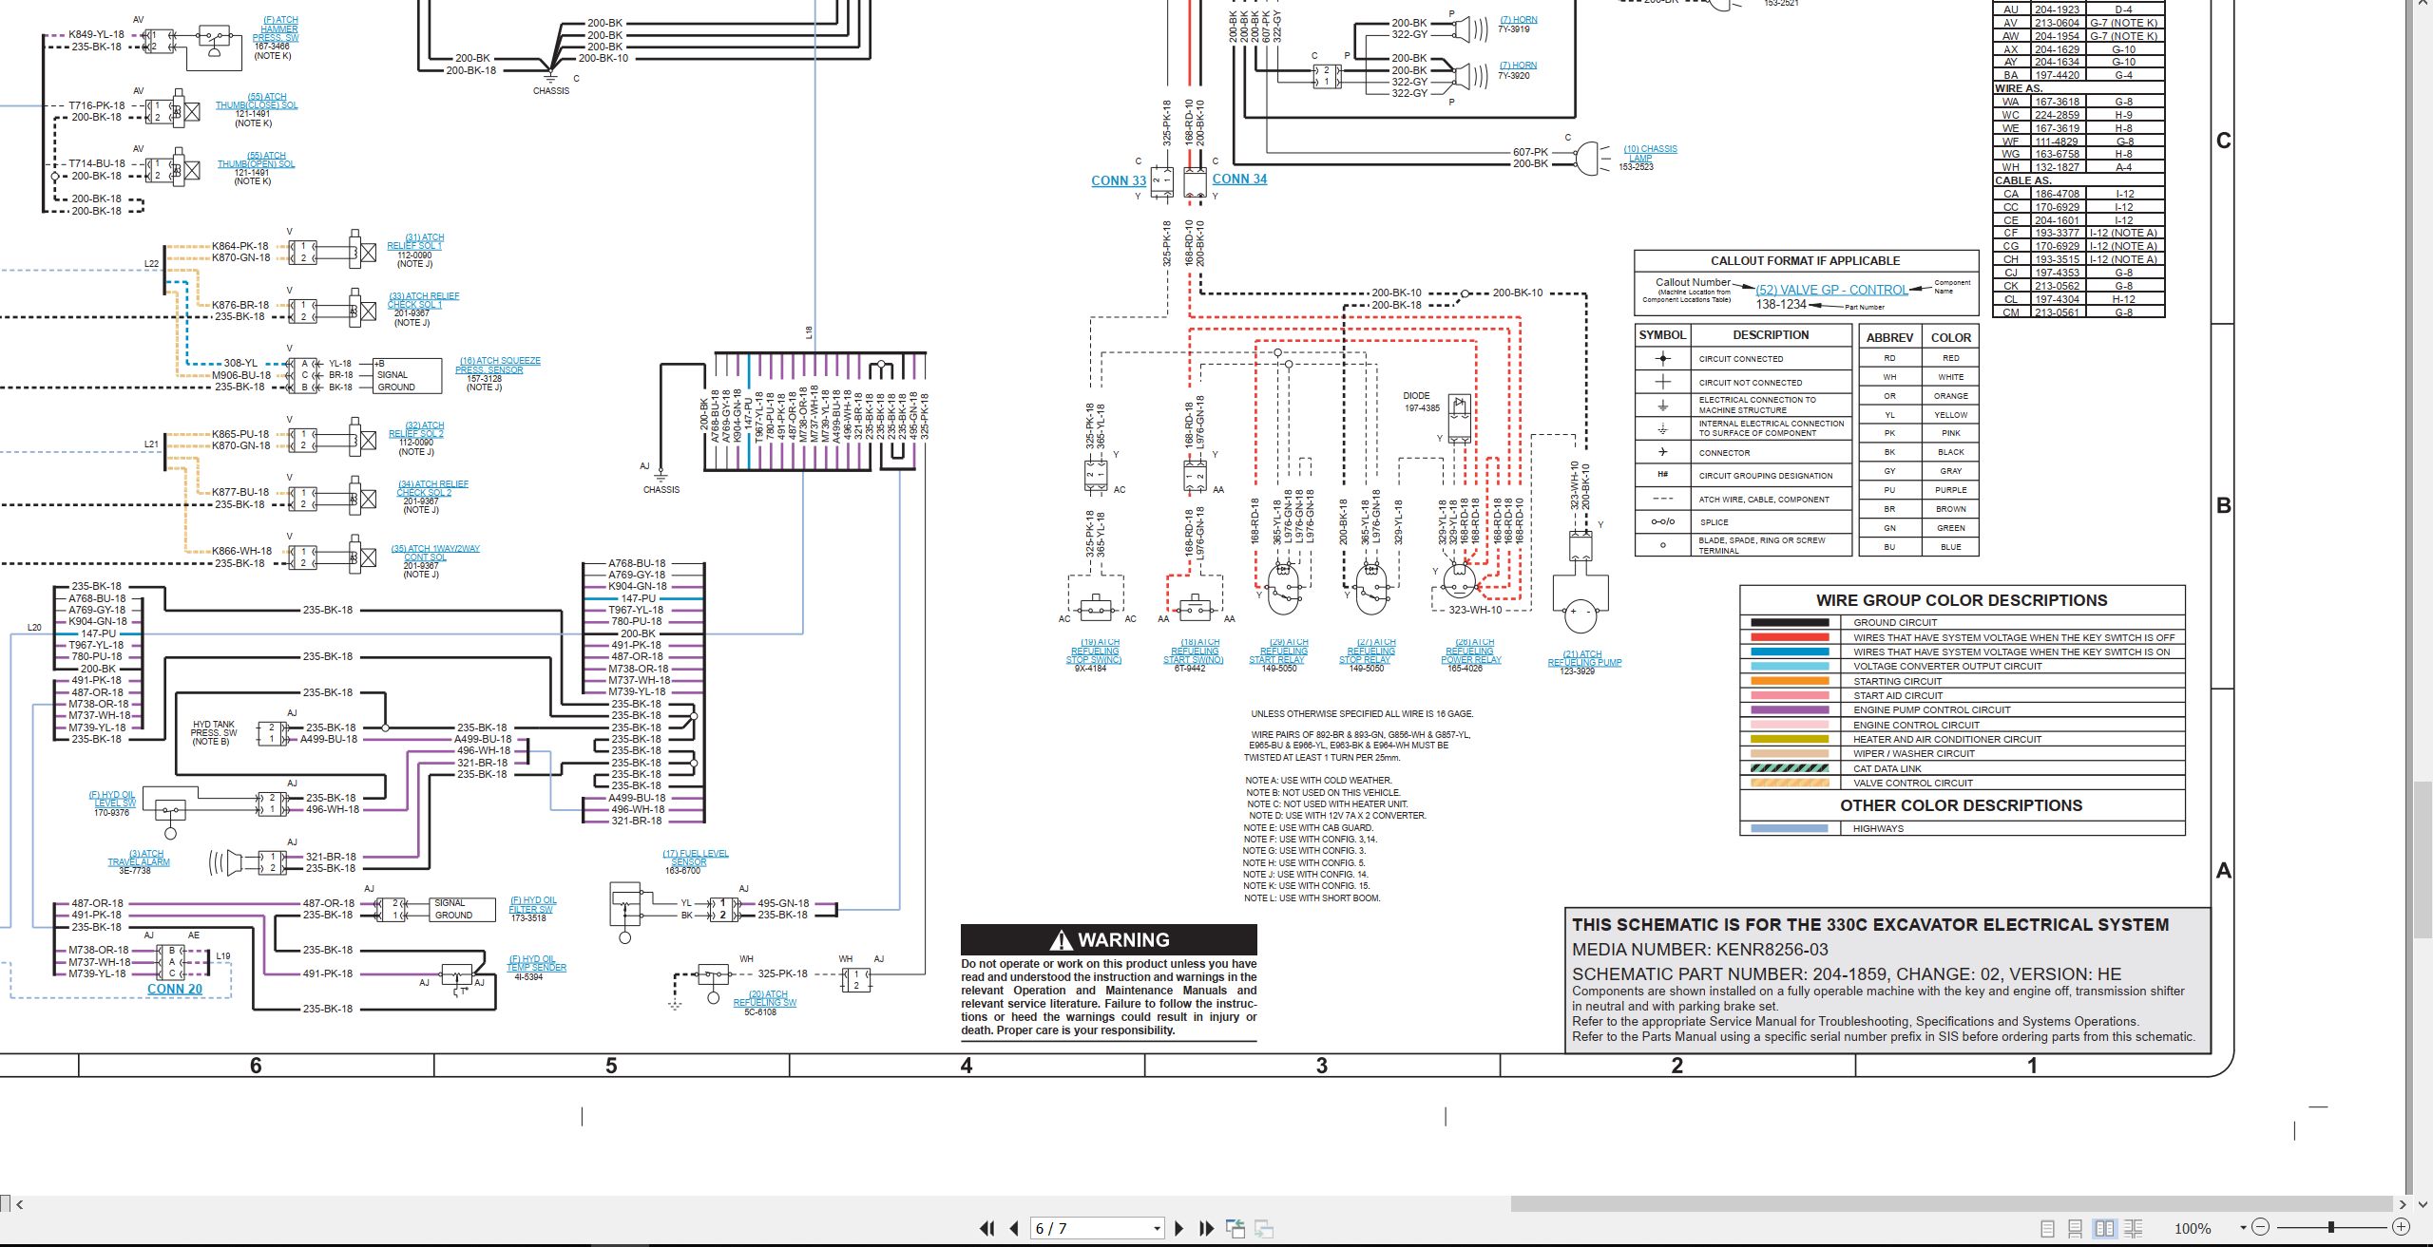This screenshot has height=1247, width=2433.
Task: Select two-page facing view layout
Action: [x=2104, y=1228]
